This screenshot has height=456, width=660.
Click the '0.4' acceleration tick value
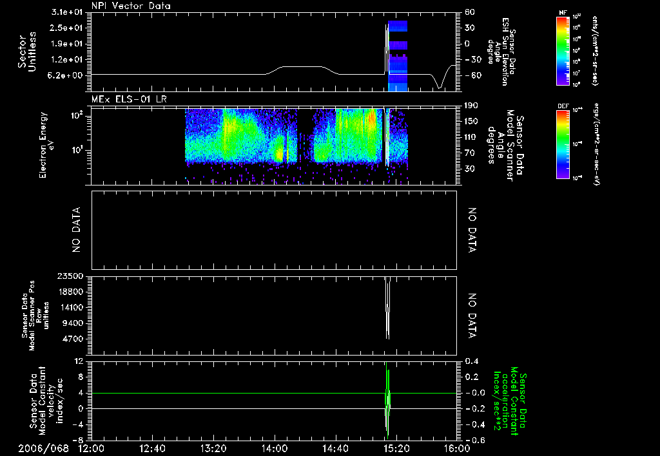[472, 362]
